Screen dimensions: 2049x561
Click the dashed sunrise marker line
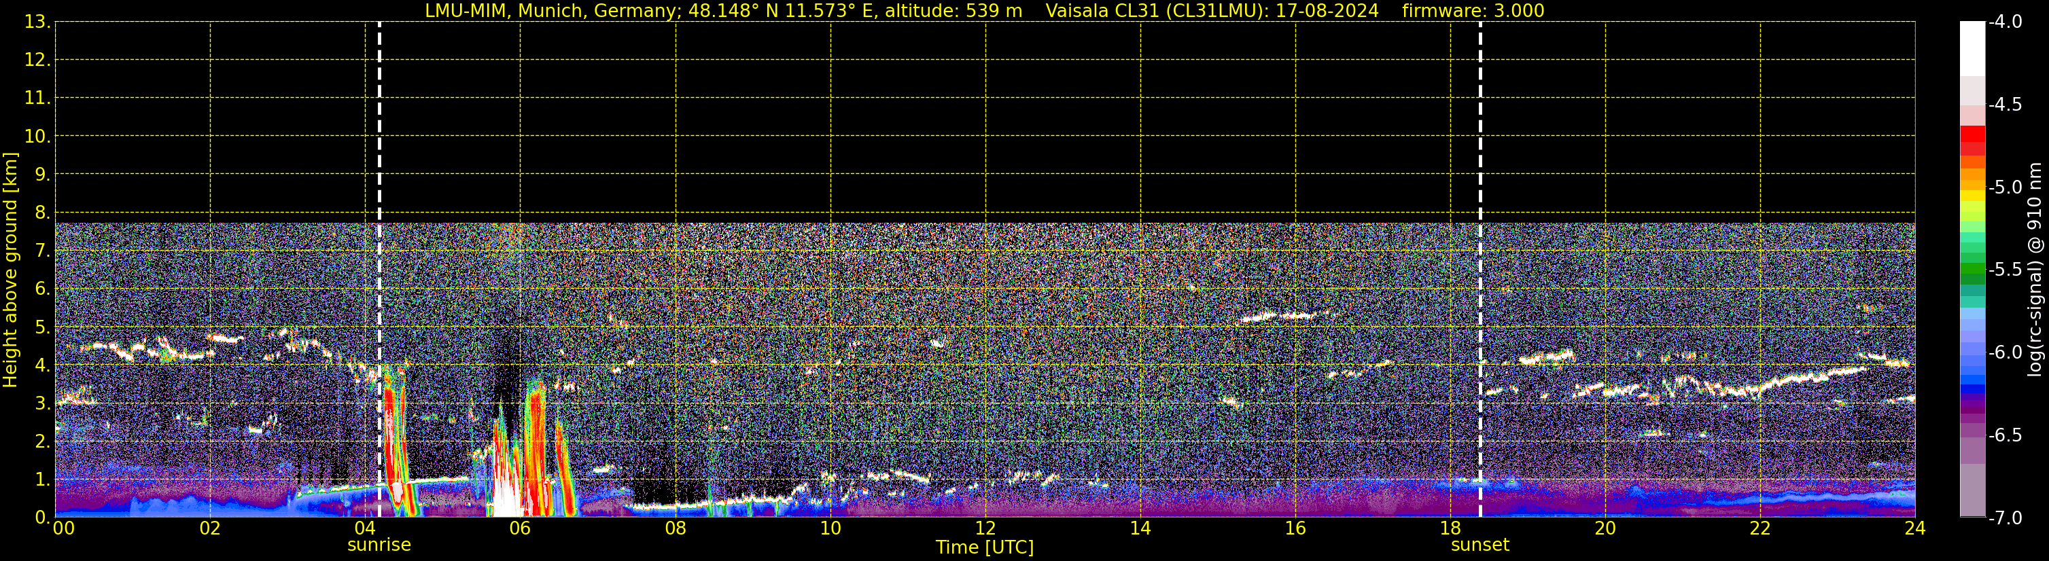(x=379, y=119)
